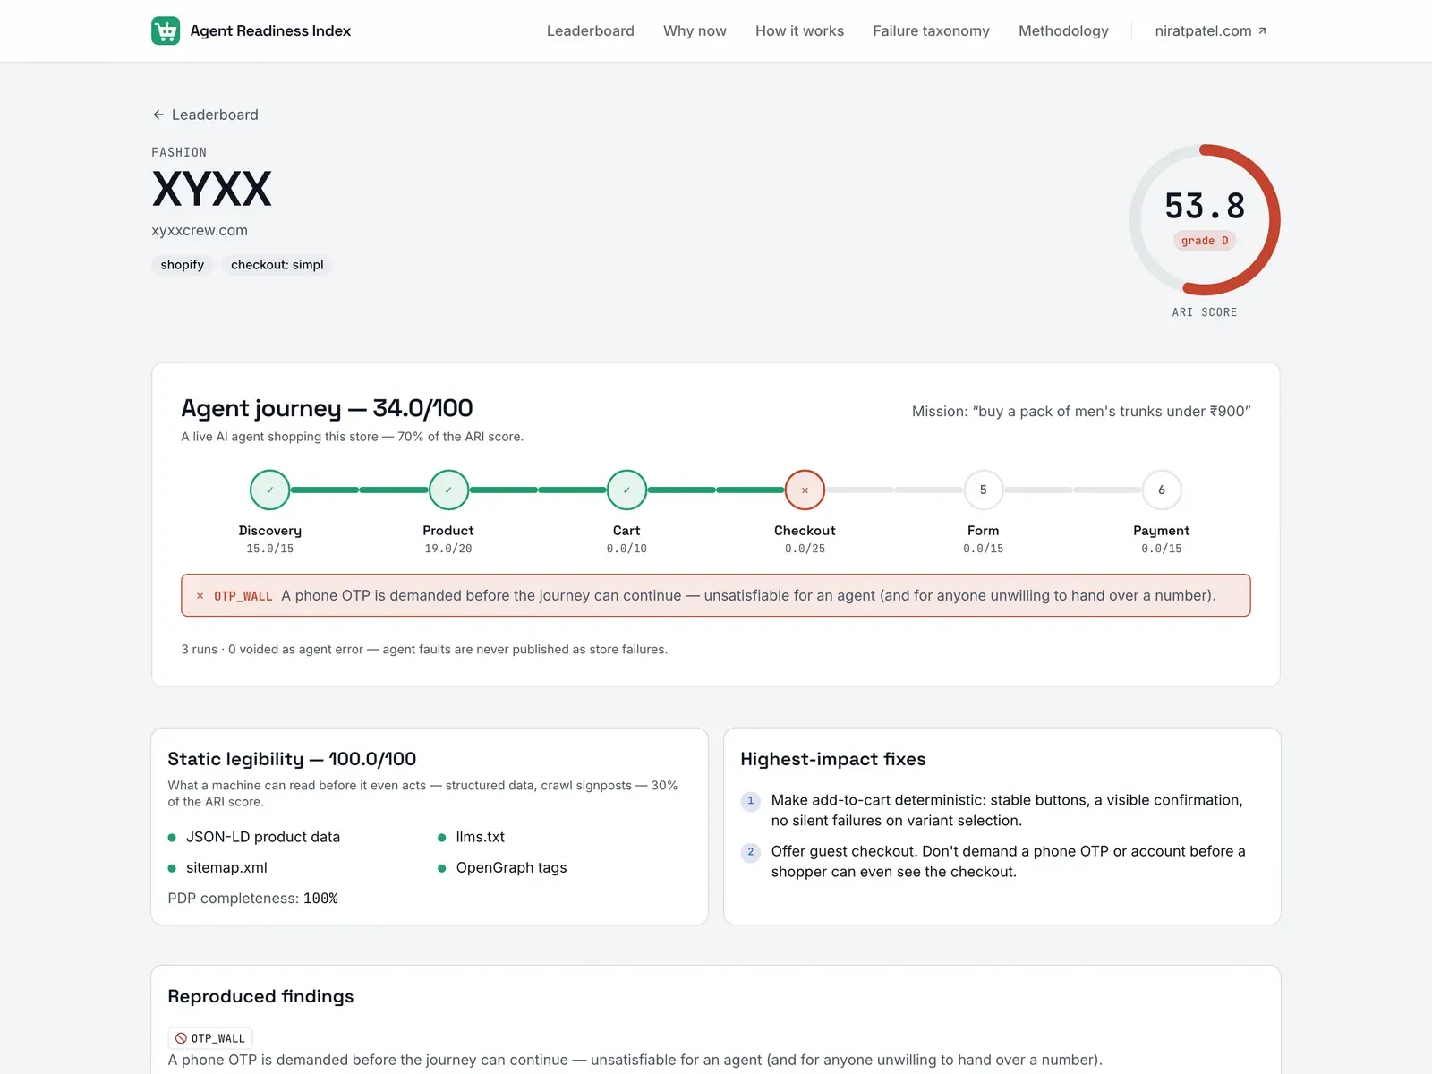Click the mission text about men's trunks
Viewport: 1432px width, 1074px height.
coord(1081,412)
